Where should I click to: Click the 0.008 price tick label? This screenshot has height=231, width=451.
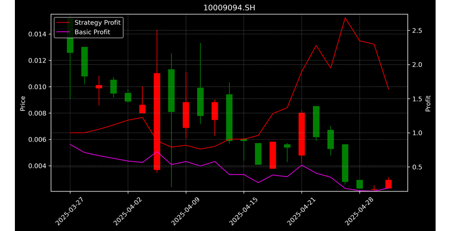[37, 113]
